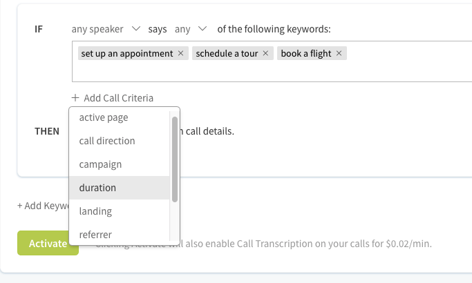This screenshot has height=283, width=472.
Task: Click the '+ Add Keyw...' link
Action: (44, 206)
